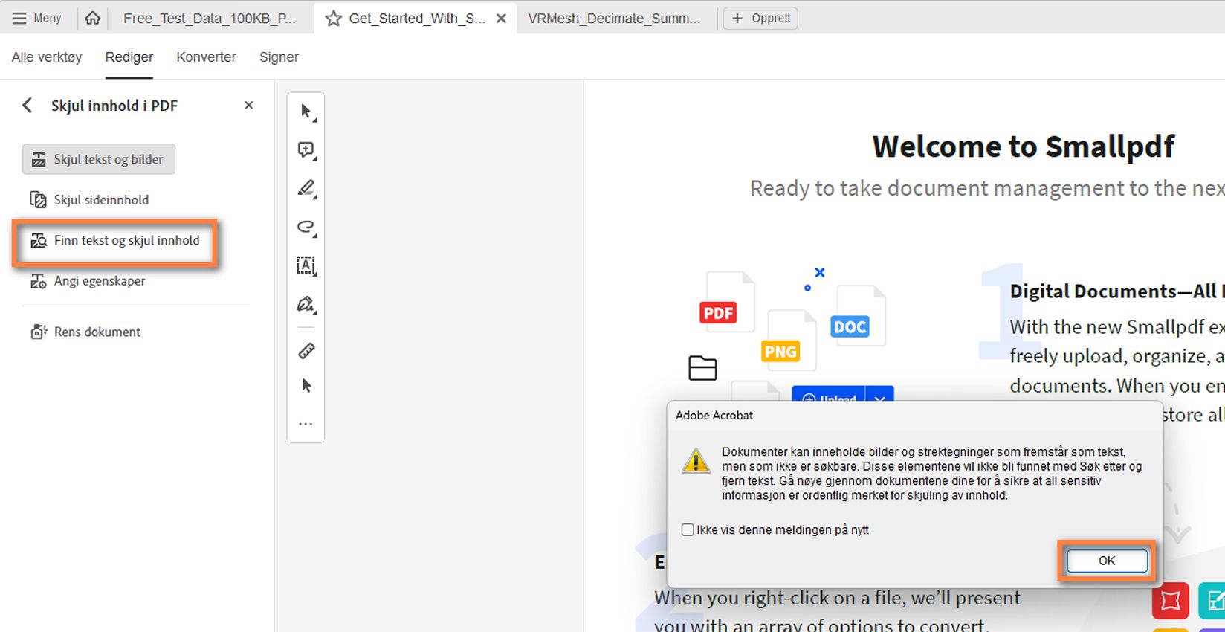The image size is (1225, 632).
Task: Click the yellow warning triangle icon
Action: [696, 461]
